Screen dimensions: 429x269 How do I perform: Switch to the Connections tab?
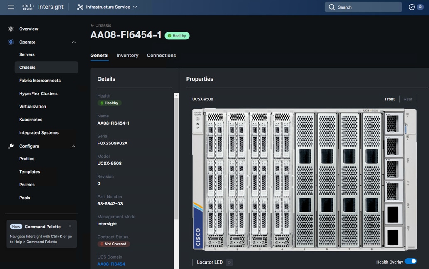162,56
